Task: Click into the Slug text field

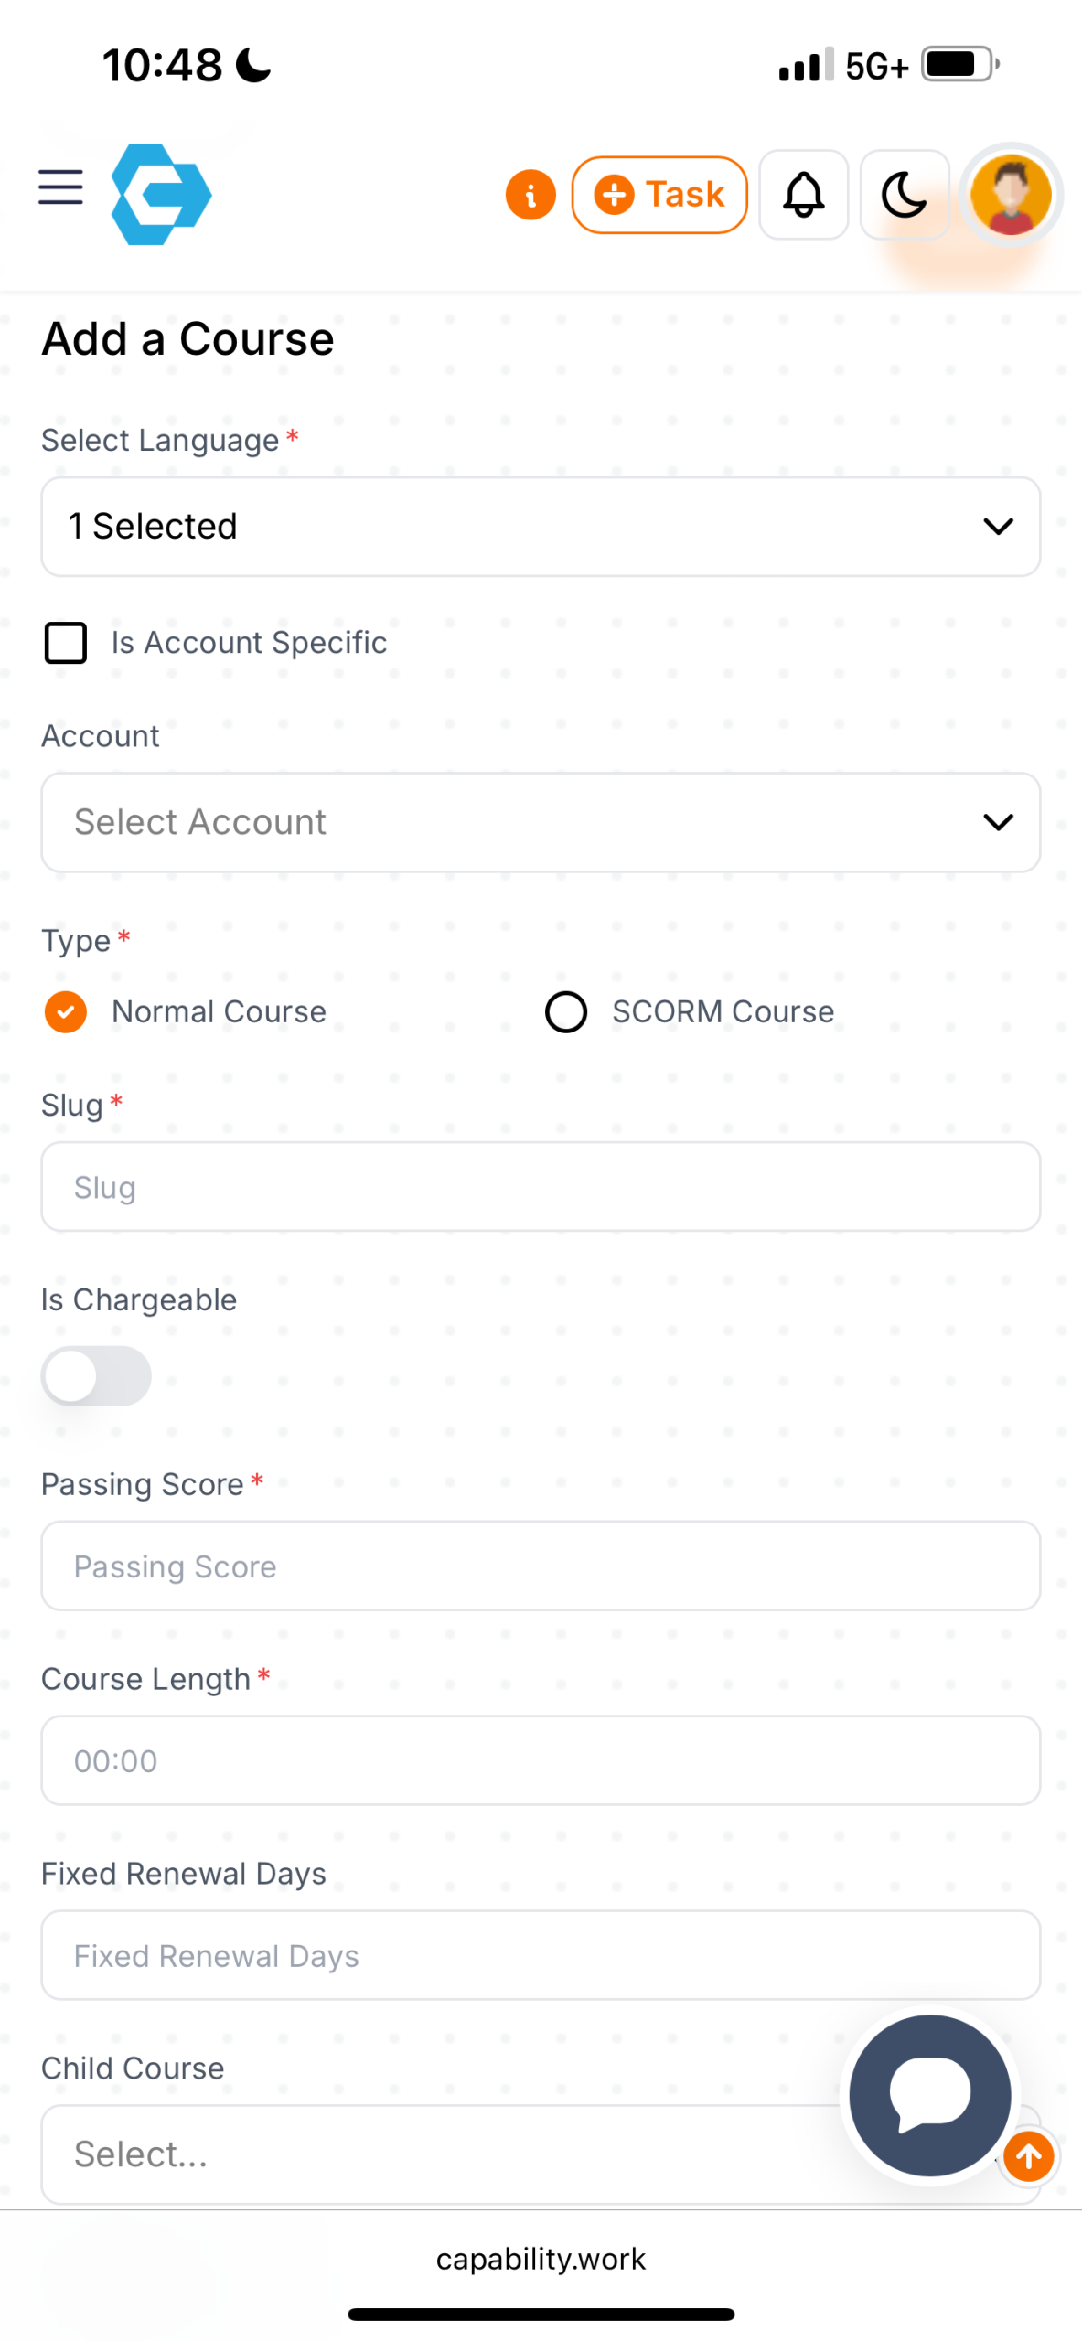Action: point(540,1186)
